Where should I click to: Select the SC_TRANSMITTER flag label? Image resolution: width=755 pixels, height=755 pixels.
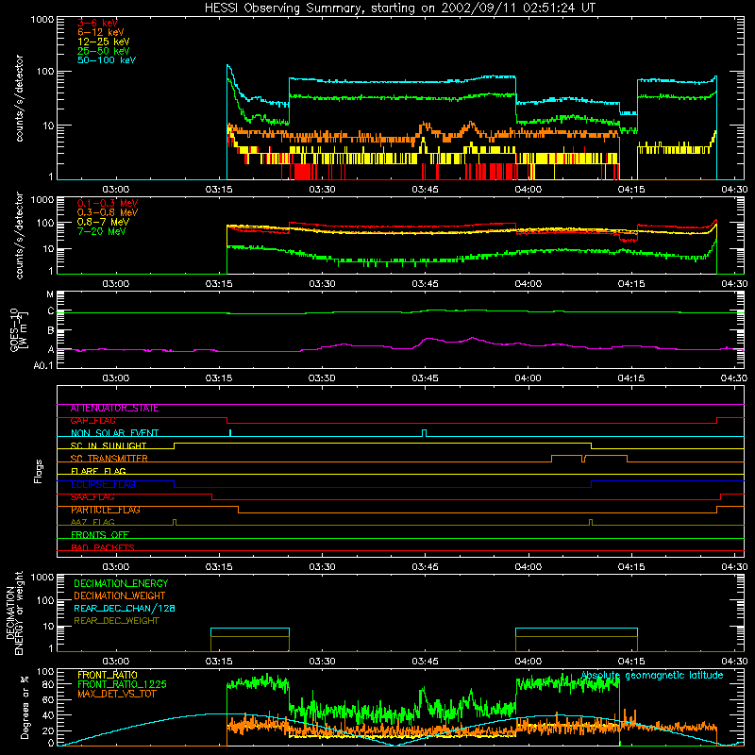tap(109, 459)
